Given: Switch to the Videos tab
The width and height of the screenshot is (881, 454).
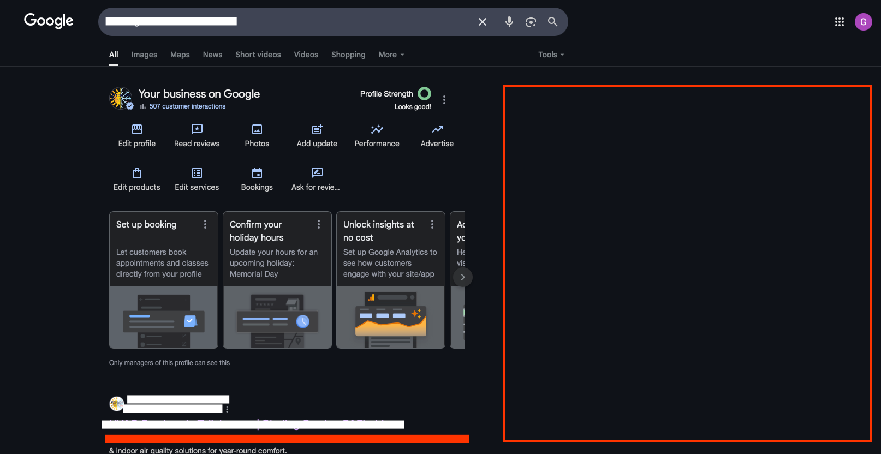Looking at the screenshot, I should (x=306, y=55).
